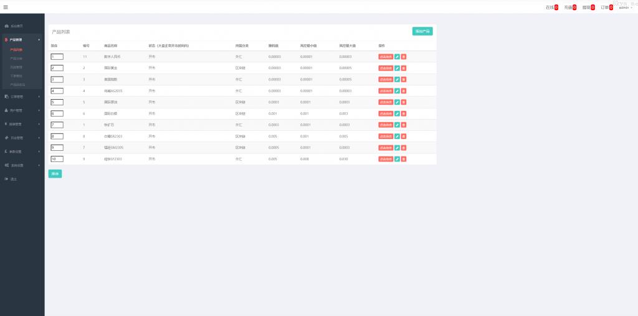This screenshot has height=316, width=638.
Task: Click the green 排序 button below the table
Action: pyautogui.click(x=55, y=174)
